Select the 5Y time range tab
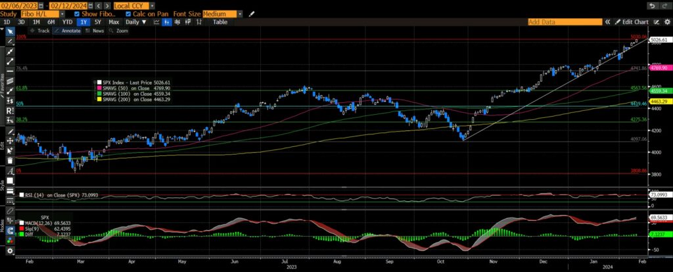673x272 pixels. click(x=97, y=22)
